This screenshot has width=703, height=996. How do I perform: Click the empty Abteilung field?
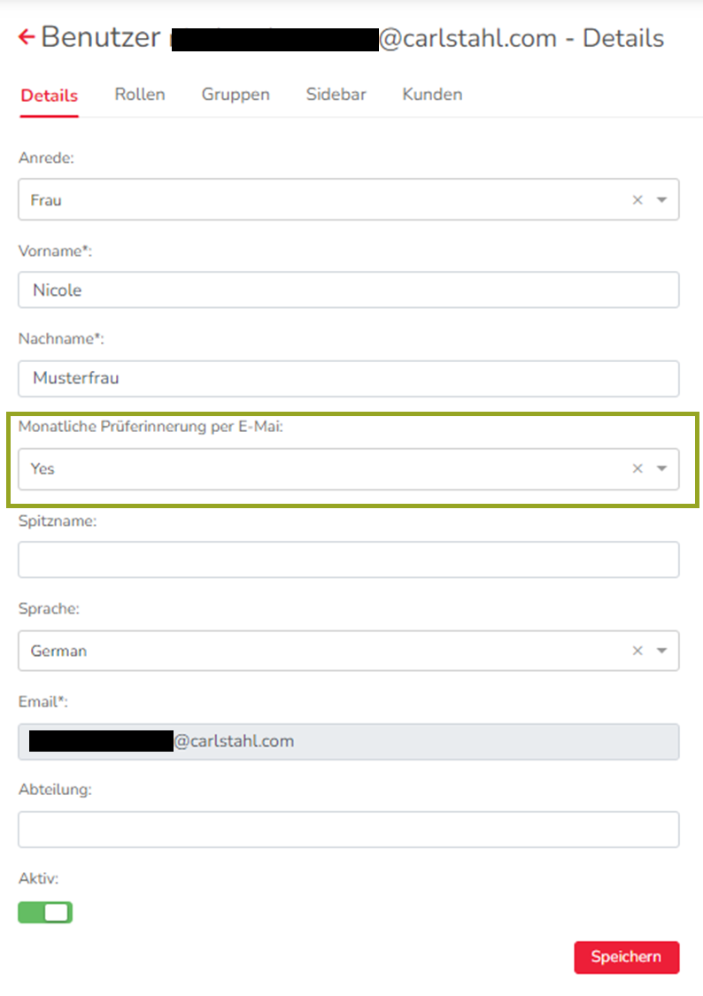pyautogui.click(x=349, y=830)
